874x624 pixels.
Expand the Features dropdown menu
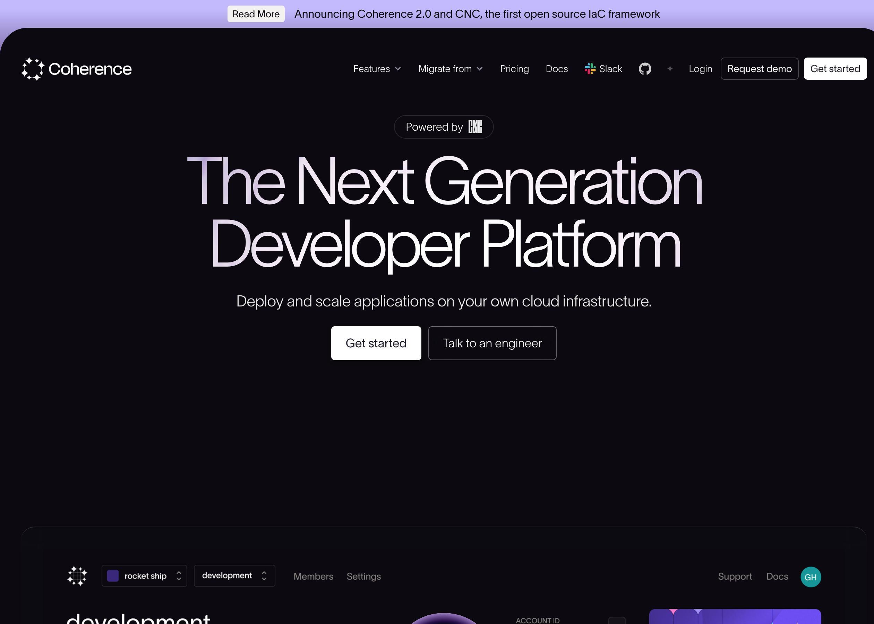pos(376,68)
